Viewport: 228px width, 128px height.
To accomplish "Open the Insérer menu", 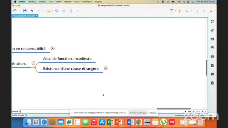I will pyautogui.click(x=58, y=1).
